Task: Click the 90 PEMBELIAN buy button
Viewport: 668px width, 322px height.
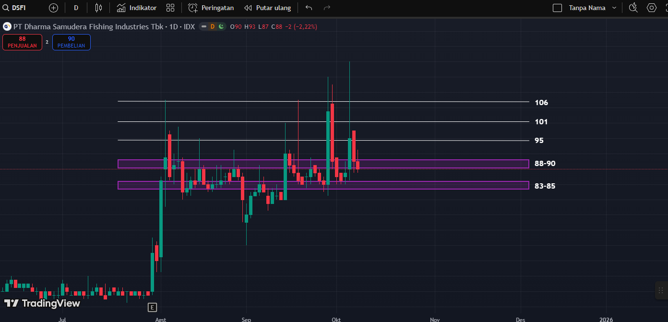Action: [x=71, y=42]
